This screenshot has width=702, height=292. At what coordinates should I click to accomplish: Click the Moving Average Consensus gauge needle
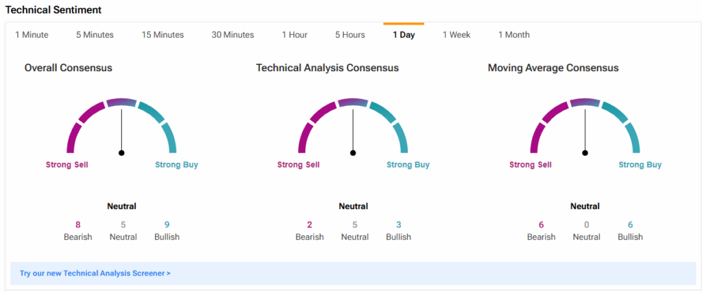point(585,130)
